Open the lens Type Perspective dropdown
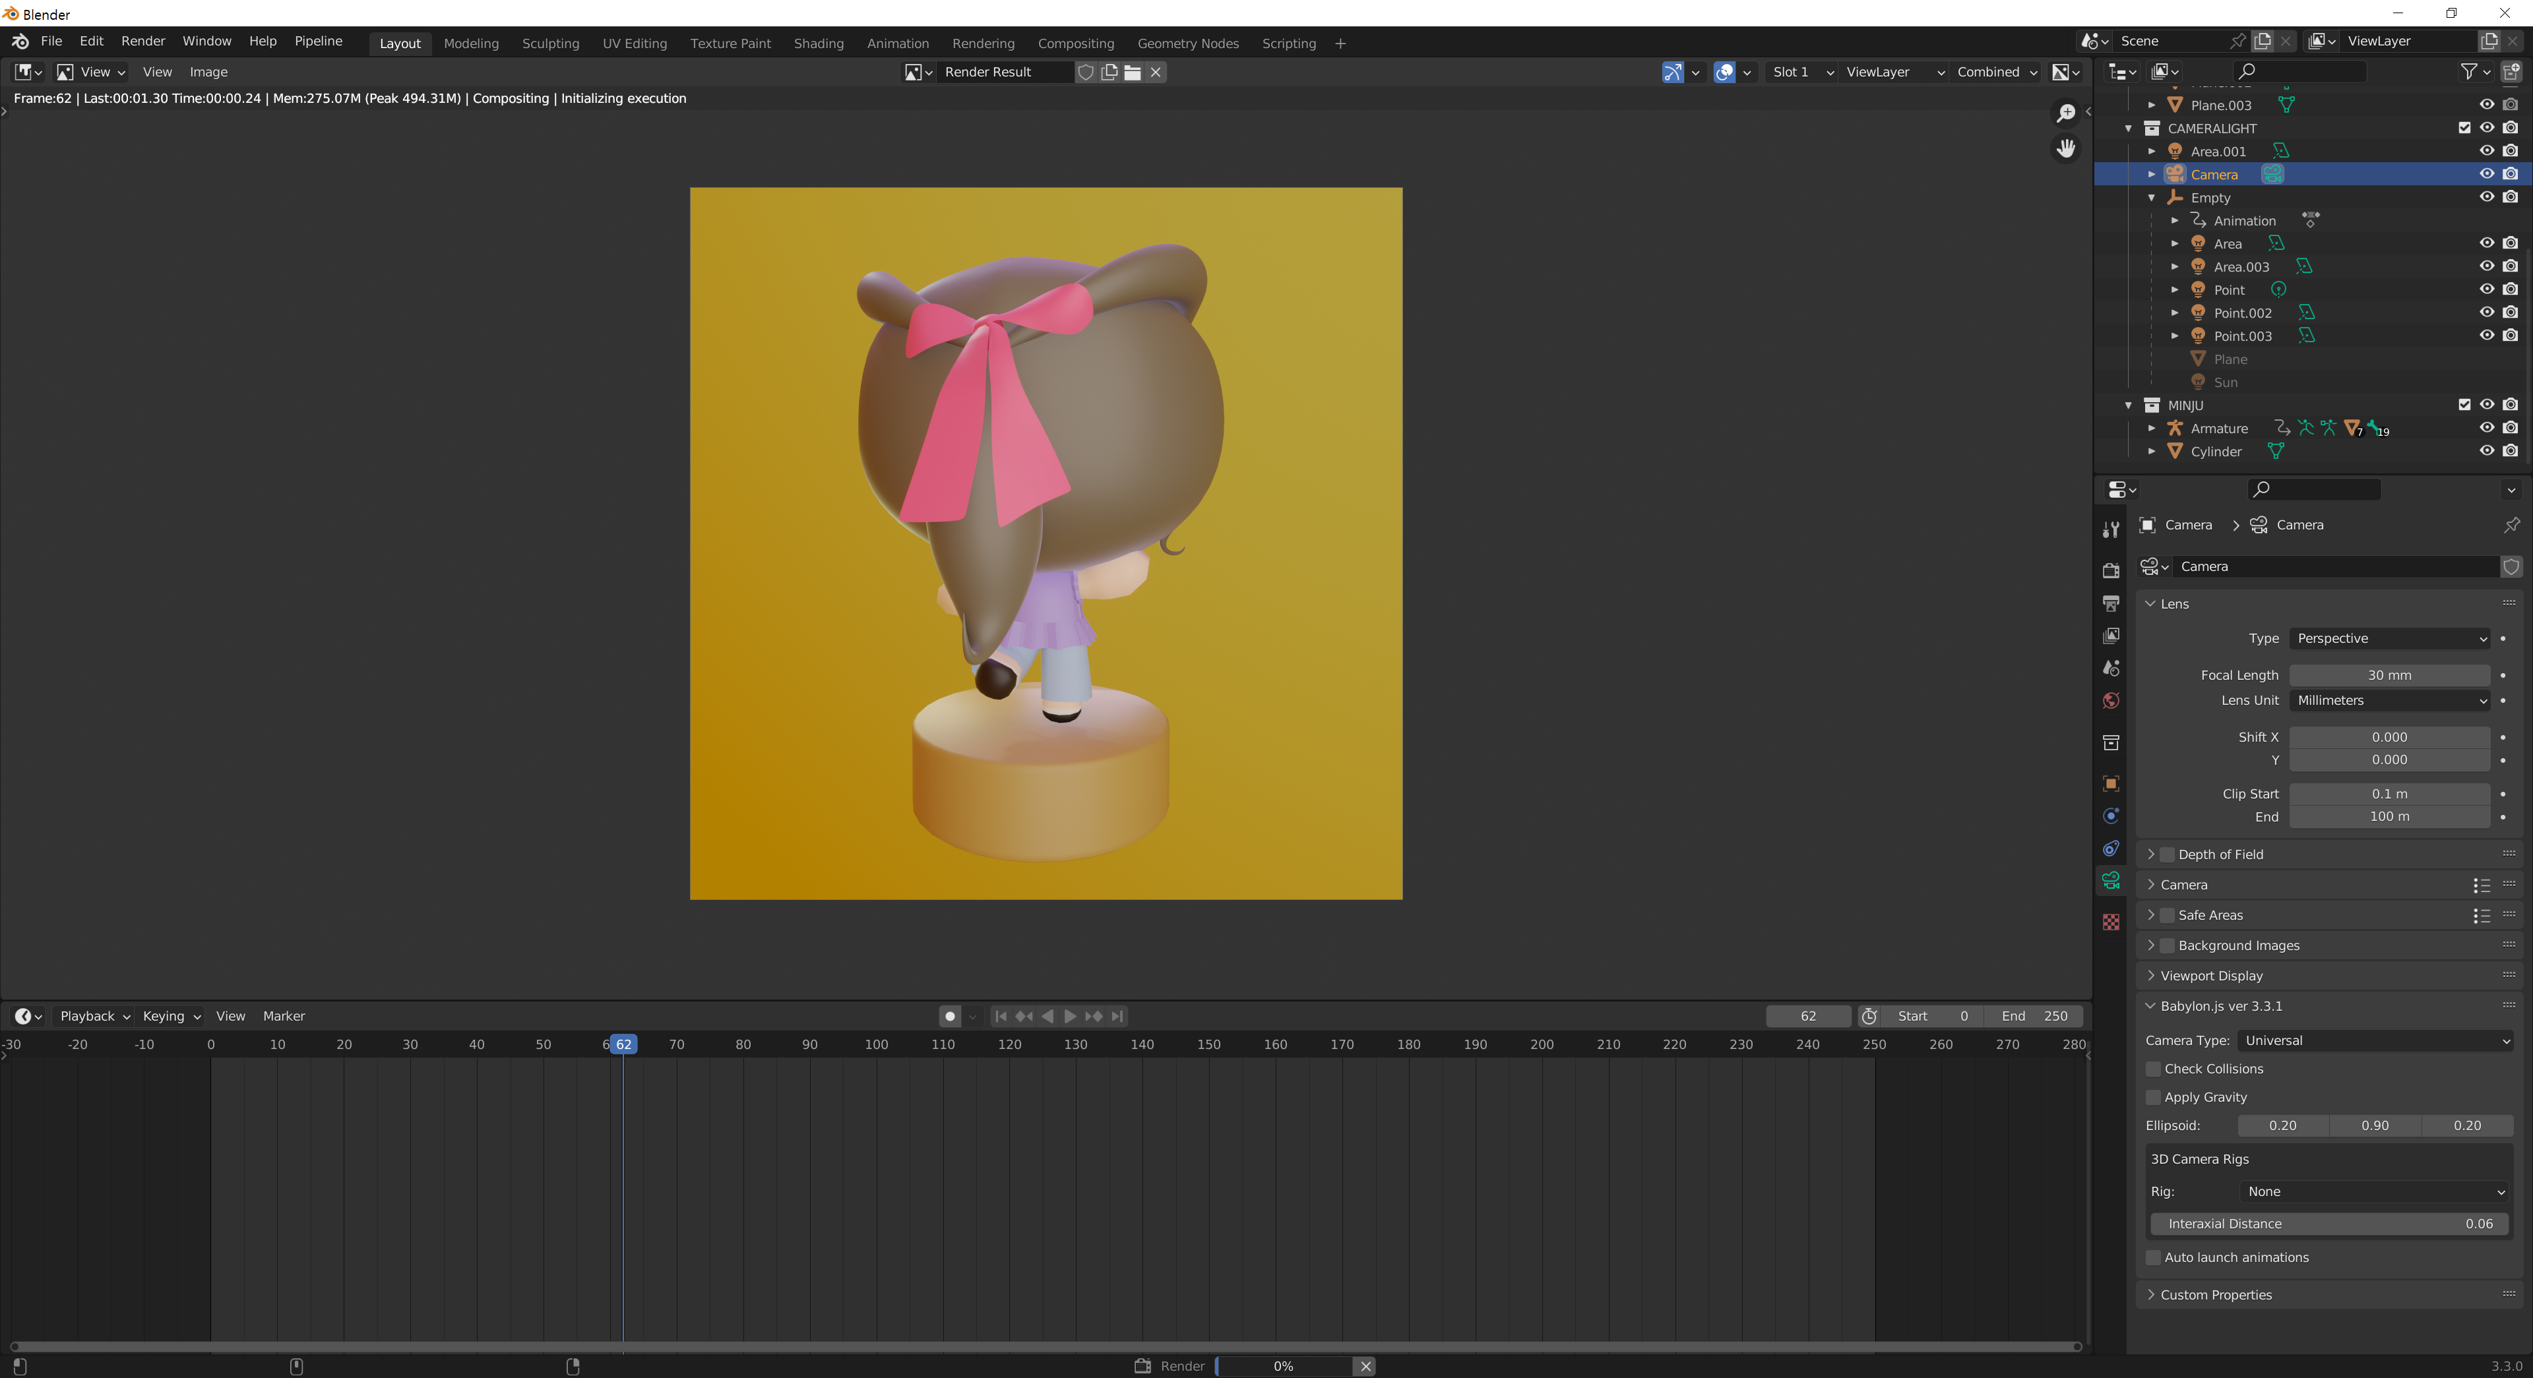This screenshot has height=1378, width=2533. 2389,638
